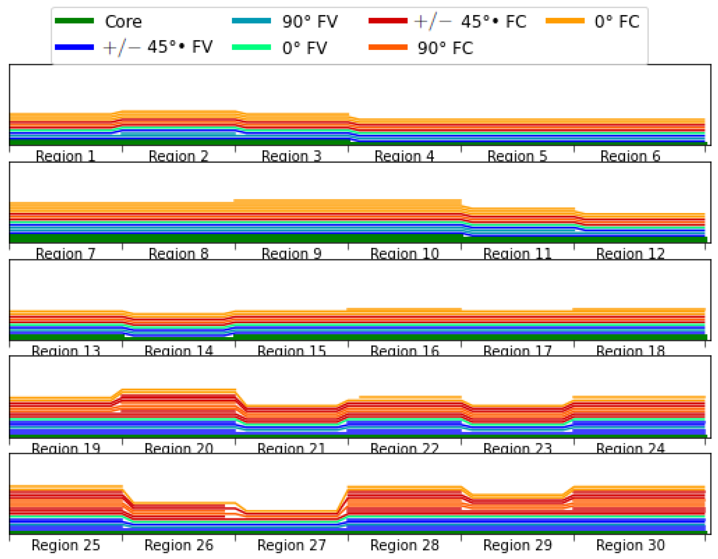718x559 pixels.
Task: Click the 0° FC legend label text
Action: coord(617,22)
